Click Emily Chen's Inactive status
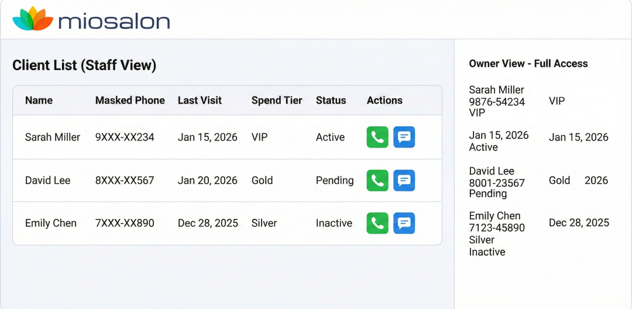The width and height of the screenshot is (632, 309). point(334,223)
